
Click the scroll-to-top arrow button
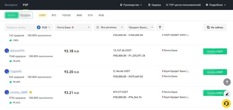227,82
